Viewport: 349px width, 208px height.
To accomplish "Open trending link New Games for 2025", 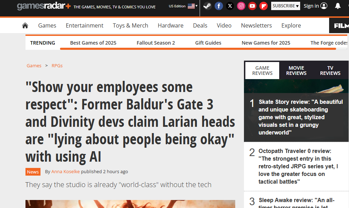I will click(x=266, y=43).
